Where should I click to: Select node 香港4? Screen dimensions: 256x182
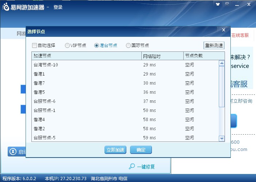[x=125, y=120]
